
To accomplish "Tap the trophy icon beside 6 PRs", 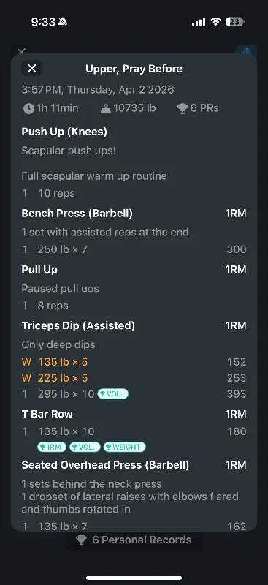I will [x=183, y=108].
